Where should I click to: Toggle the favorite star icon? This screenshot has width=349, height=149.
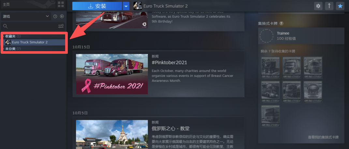point(340,6)
